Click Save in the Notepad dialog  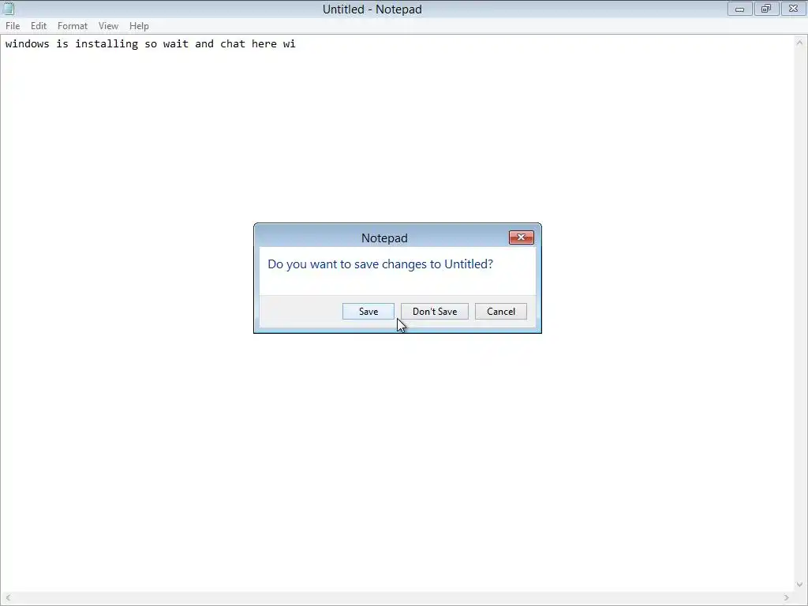point(368,311)
